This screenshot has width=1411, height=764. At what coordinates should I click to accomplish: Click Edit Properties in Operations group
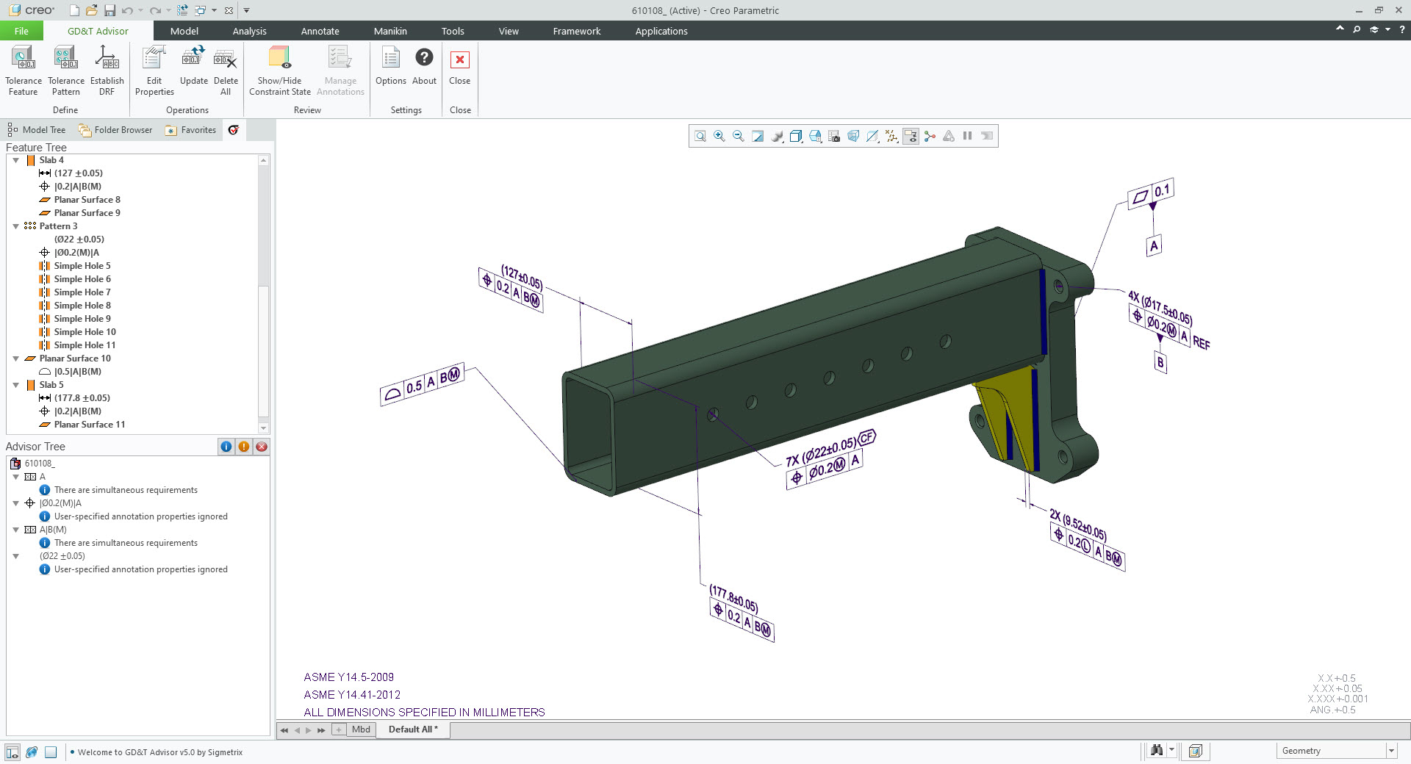point(154,70)
